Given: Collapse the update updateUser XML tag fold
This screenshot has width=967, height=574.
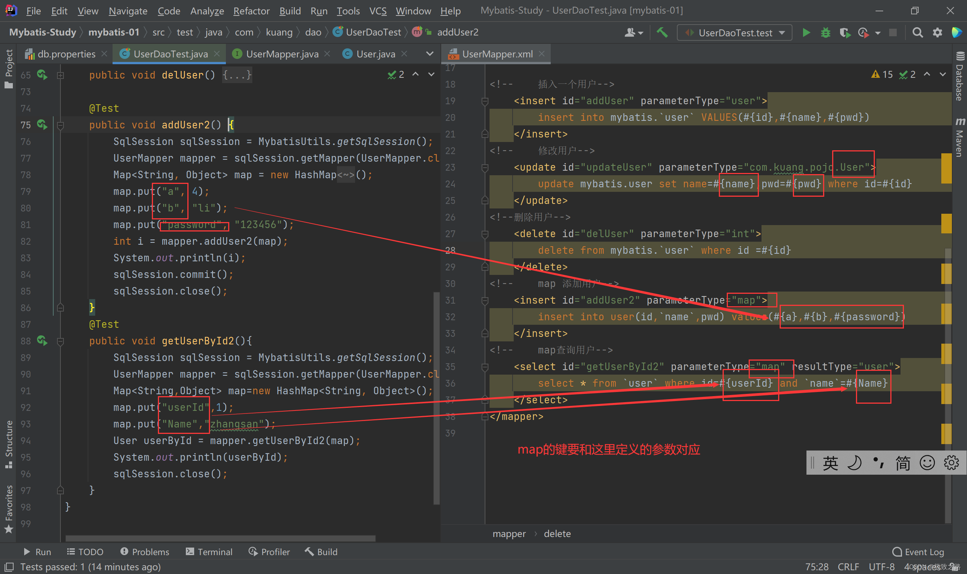Looking at the screenshot, I should click(x=485, y=168).
